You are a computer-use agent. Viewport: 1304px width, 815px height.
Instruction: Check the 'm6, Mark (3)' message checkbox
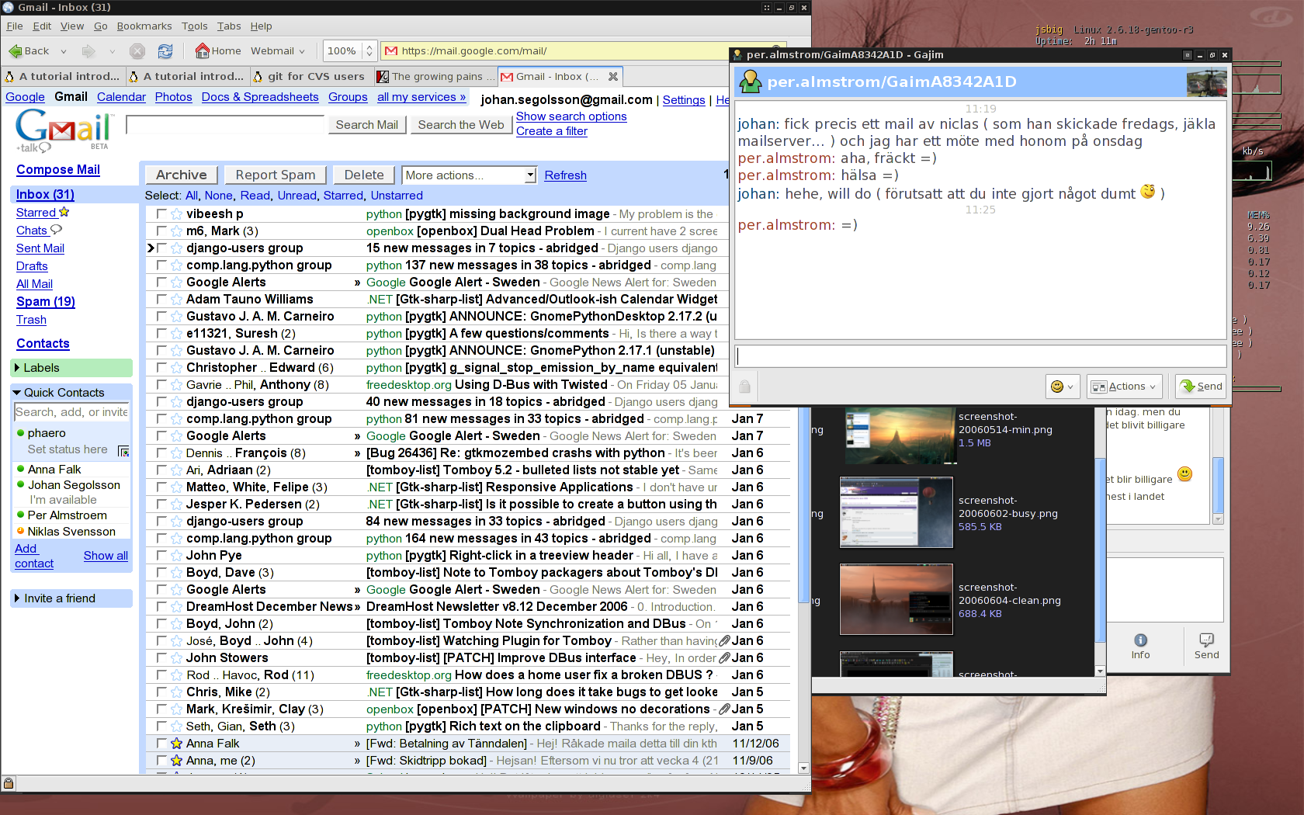coord(161,231)
